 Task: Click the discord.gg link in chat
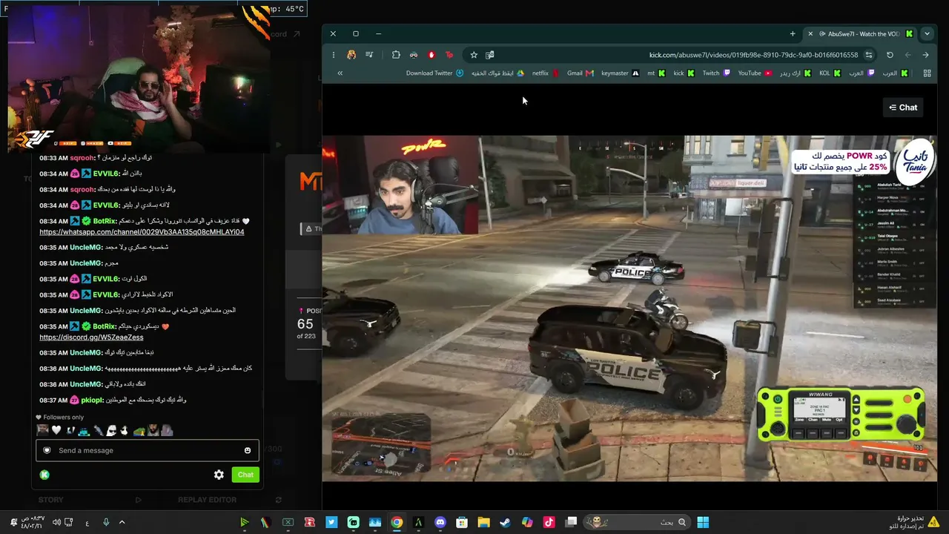coord(91,337)
